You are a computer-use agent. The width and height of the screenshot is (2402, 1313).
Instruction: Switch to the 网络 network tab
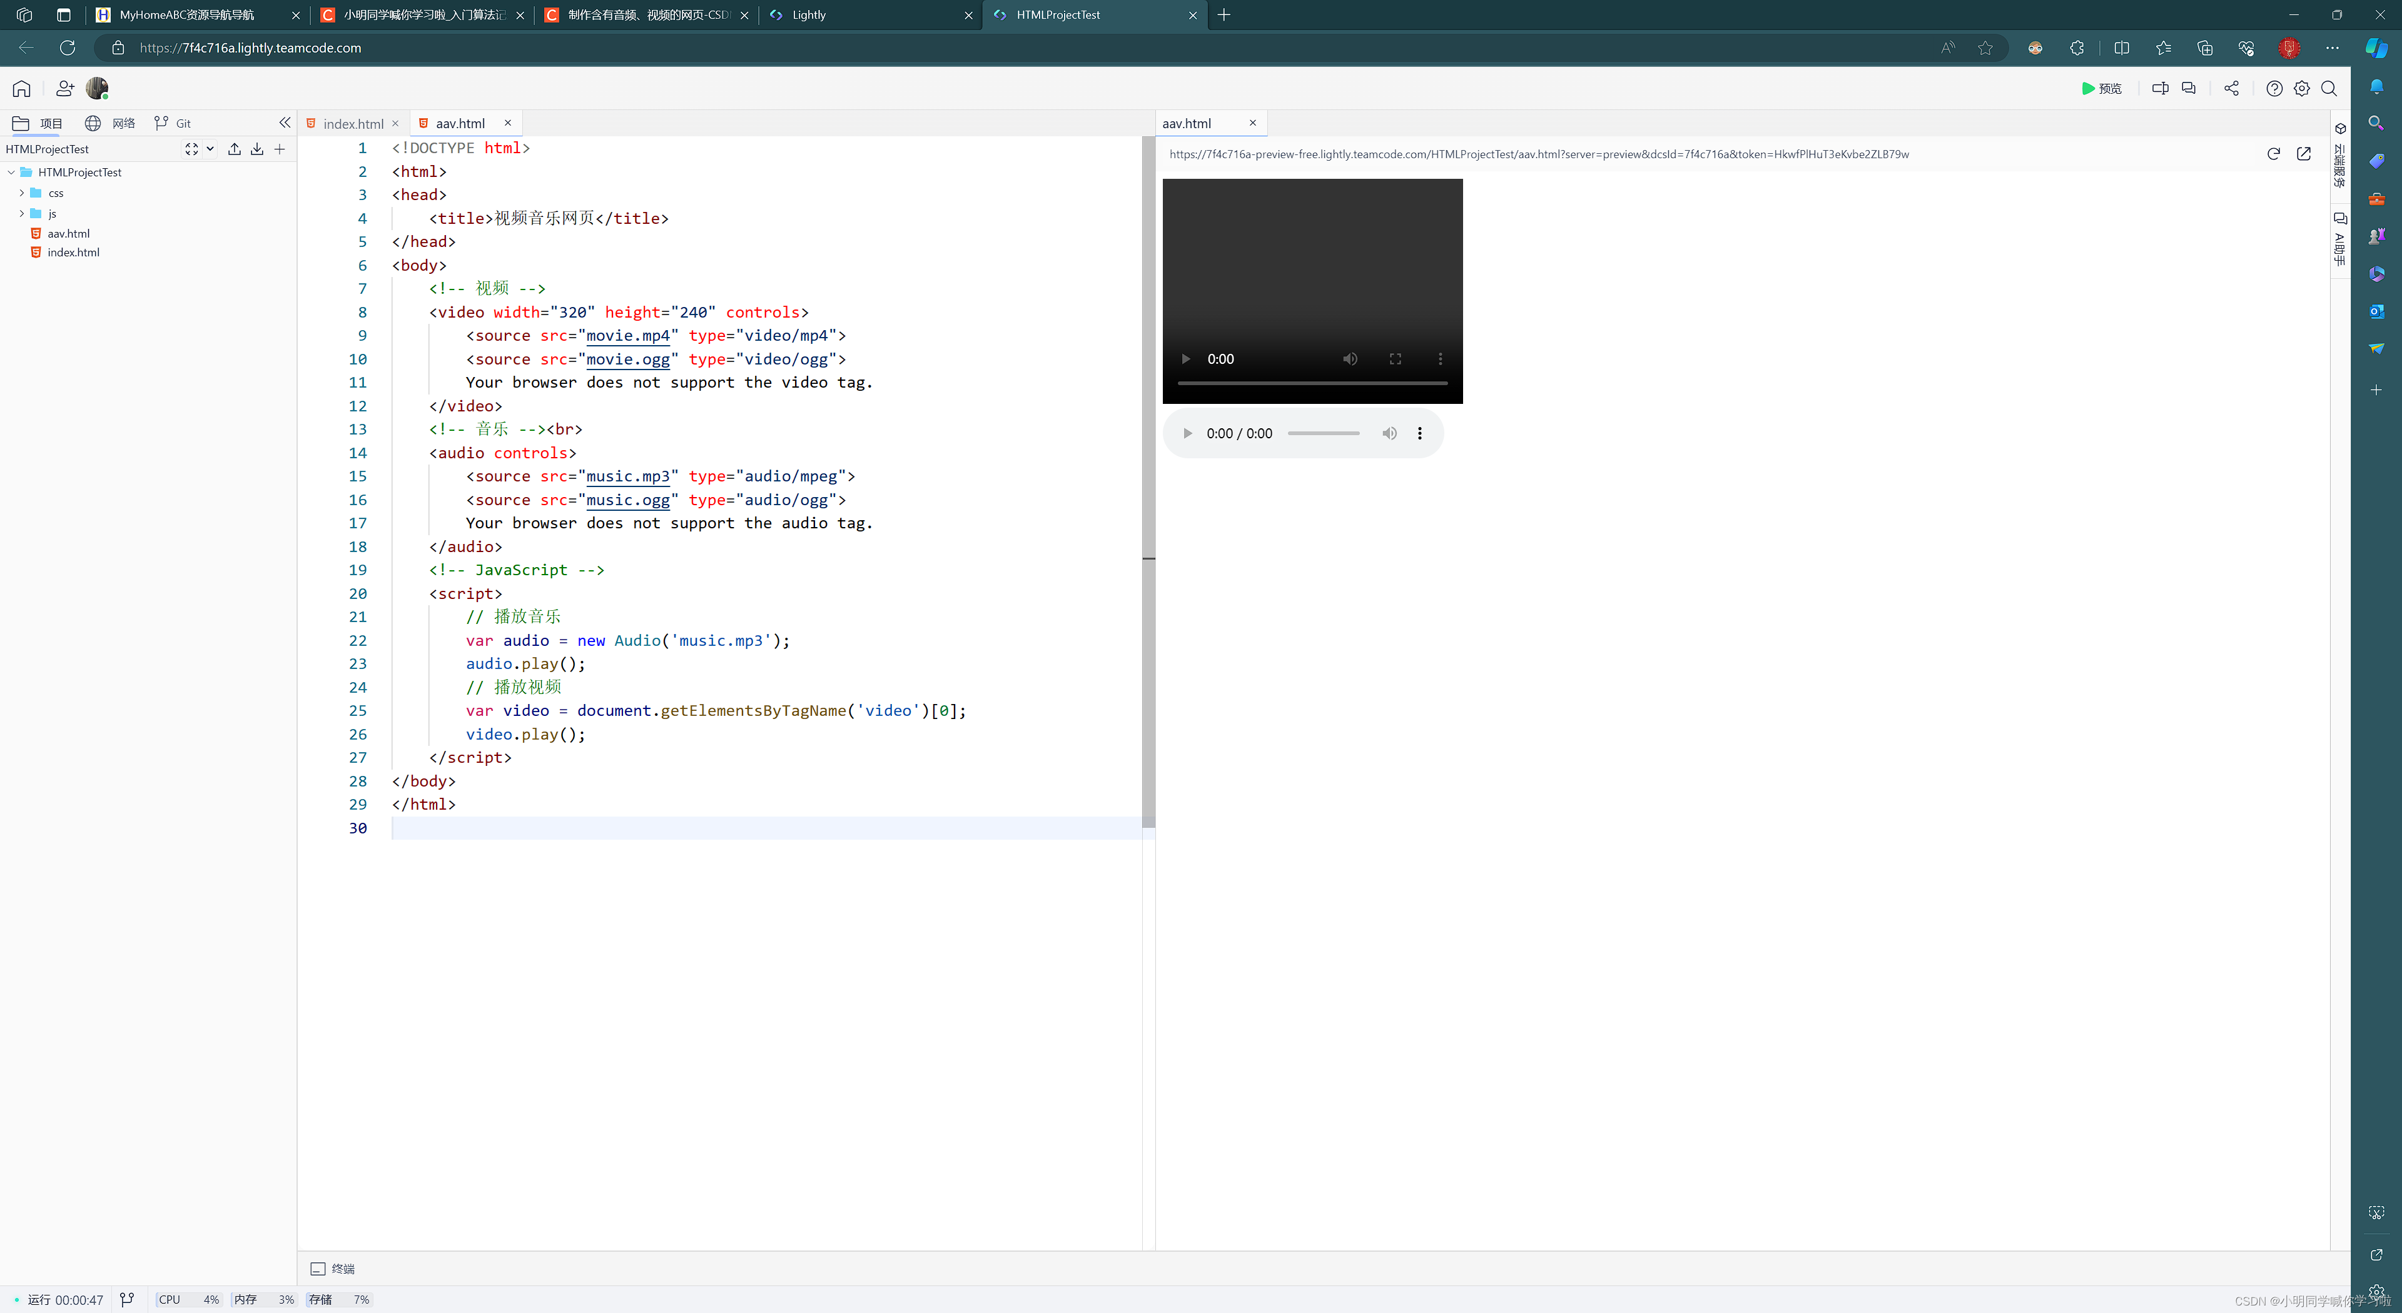110,123
